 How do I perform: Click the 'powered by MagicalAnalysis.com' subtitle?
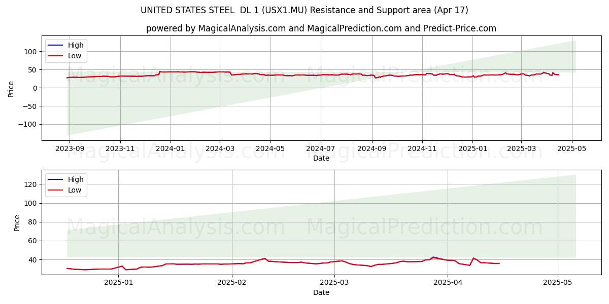[x=321, y=28]
